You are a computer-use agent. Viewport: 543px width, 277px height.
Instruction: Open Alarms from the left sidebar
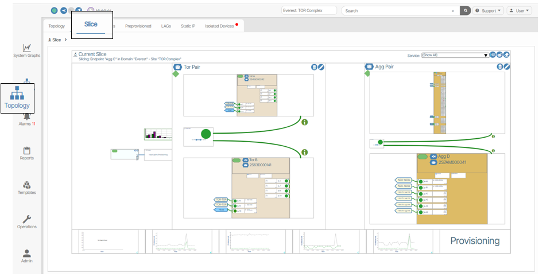pyautogui.click(x=26, y=120)
